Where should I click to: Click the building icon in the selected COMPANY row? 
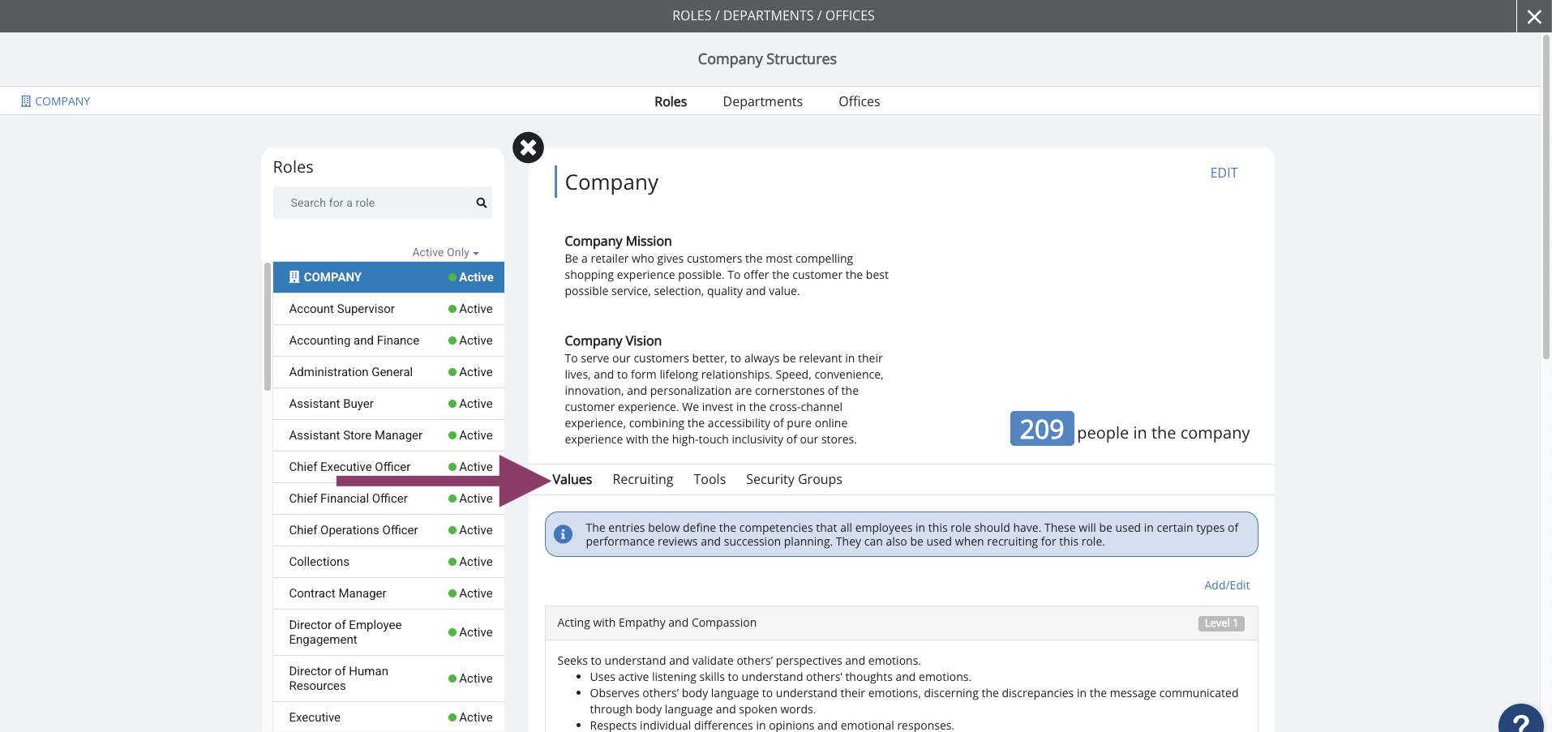pyautogui.click(x=294, y=277)
